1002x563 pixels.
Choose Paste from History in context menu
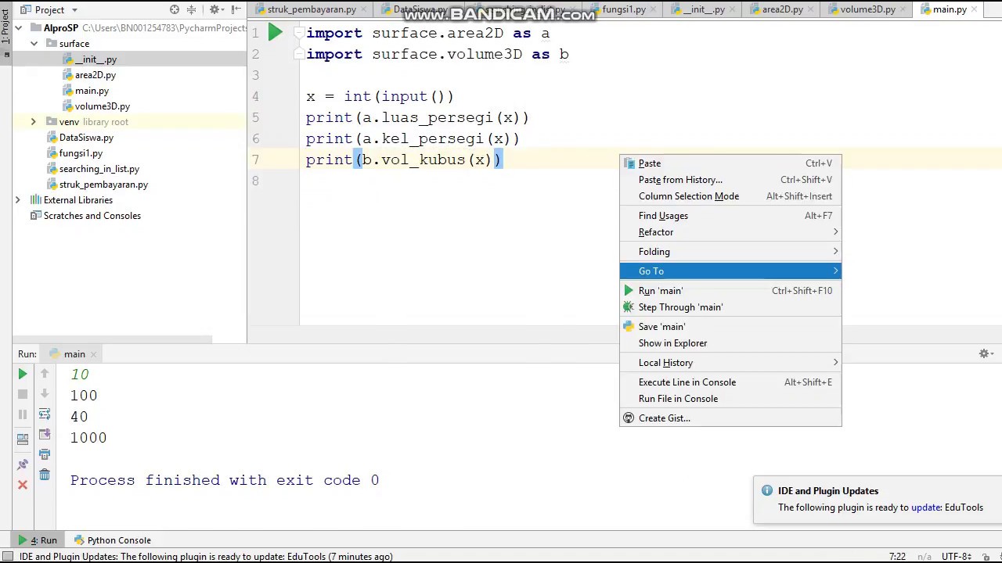[x=730, y=180]
